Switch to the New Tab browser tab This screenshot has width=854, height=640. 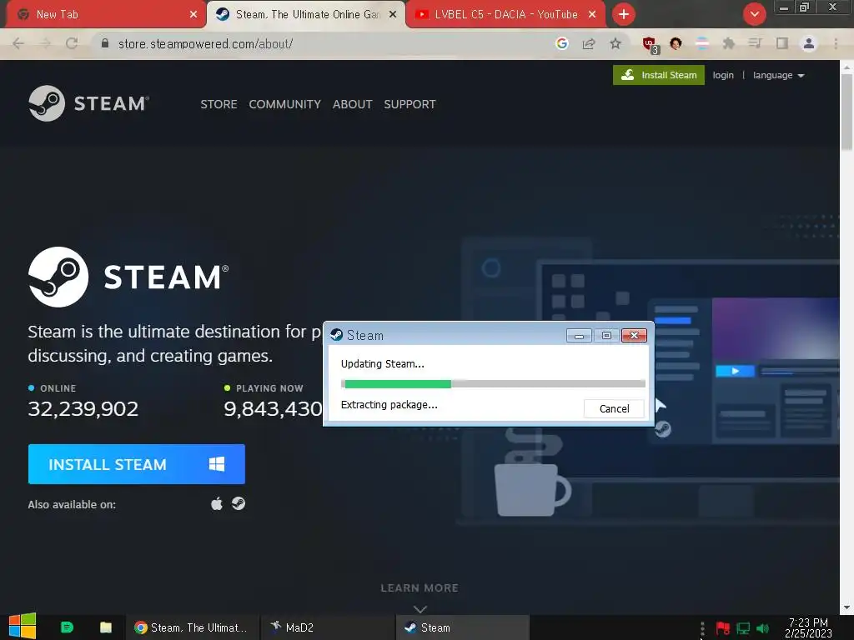pos(104,15)
